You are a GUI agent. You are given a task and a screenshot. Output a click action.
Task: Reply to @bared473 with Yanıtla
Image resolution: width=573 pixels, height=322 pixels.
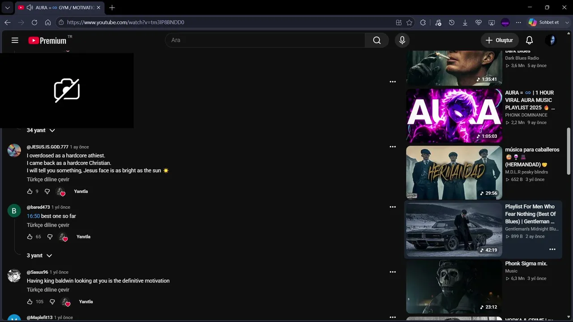[83, 237]
